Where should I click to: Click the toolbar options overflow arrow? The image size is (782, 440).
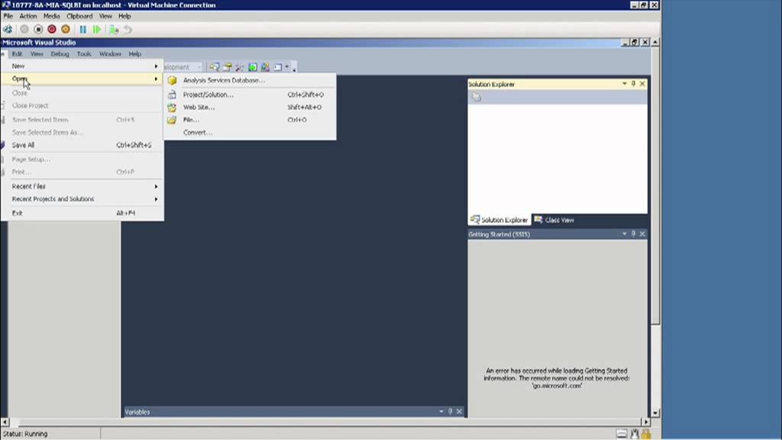pos(294,68)
